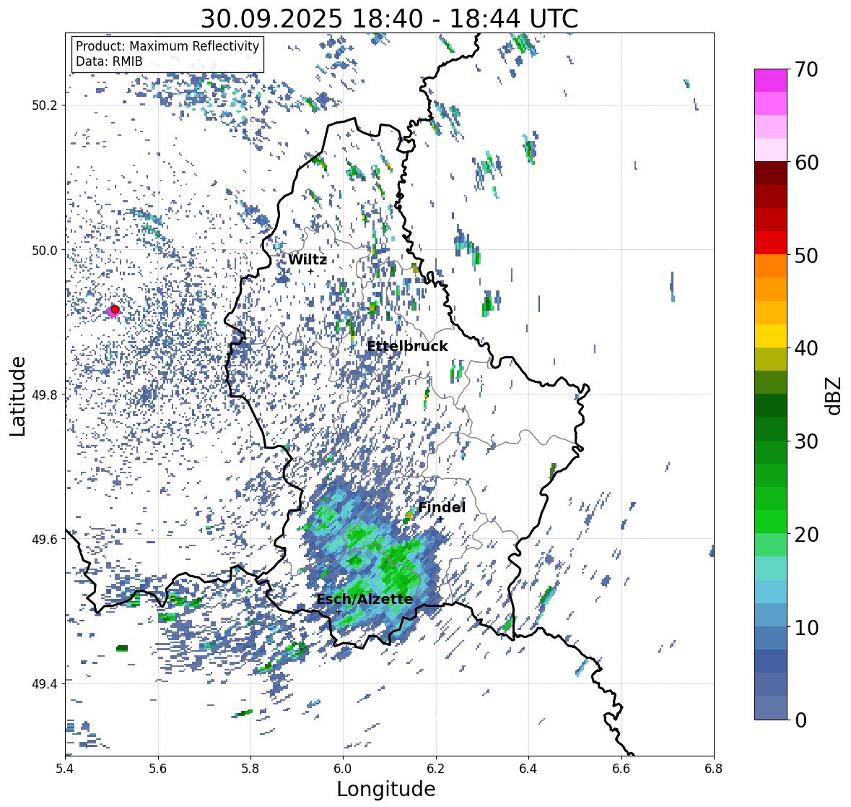The width and height of the screenshot is (851, 807).
Task: Click the "Latitude" axis label
Action: [17, 396]
